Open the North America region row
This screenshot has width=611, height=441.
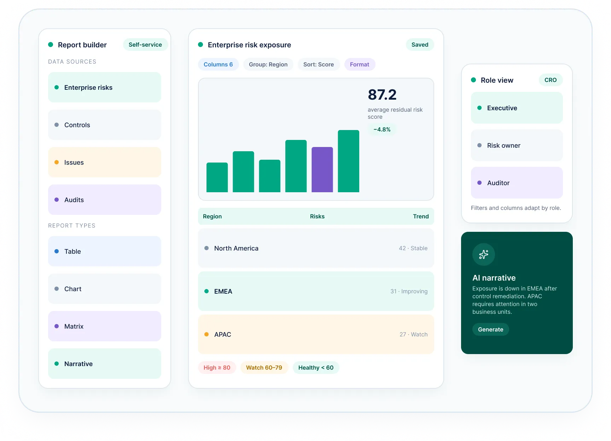[316, 248]
